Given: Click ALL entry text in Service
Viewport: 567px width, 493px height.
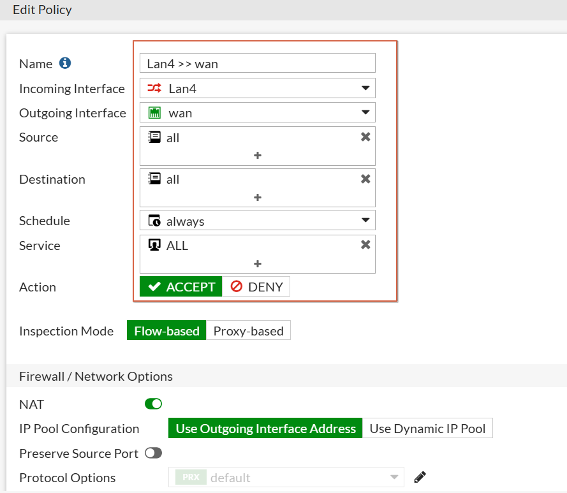Looking at the screenshot, I should click(x=177, y=246).
